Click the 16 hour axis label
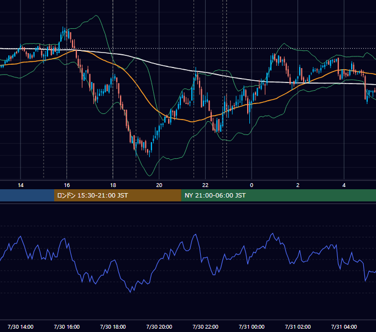This screenshot has width=376, height=332. pos(67,185)
